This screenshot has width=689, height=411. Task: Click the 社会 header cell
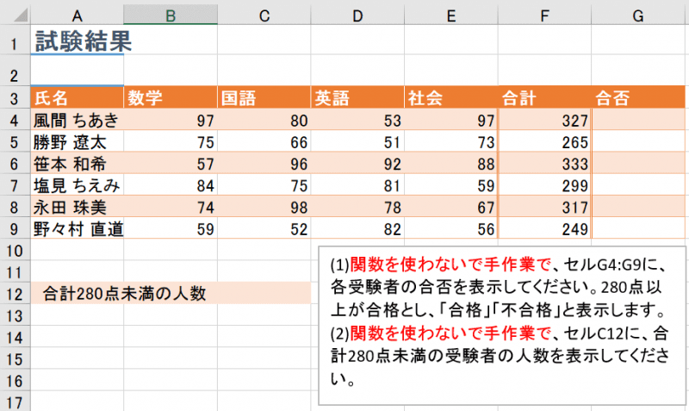point(451,97)
